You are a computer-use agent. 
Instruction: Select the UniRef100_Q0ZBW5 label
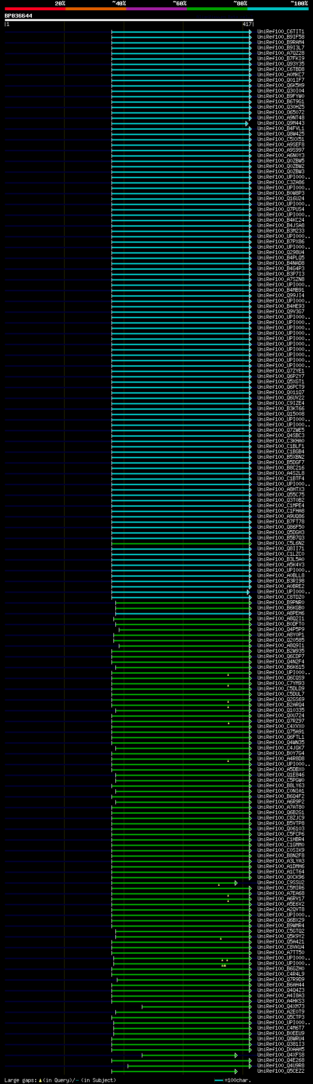(281, 161)
